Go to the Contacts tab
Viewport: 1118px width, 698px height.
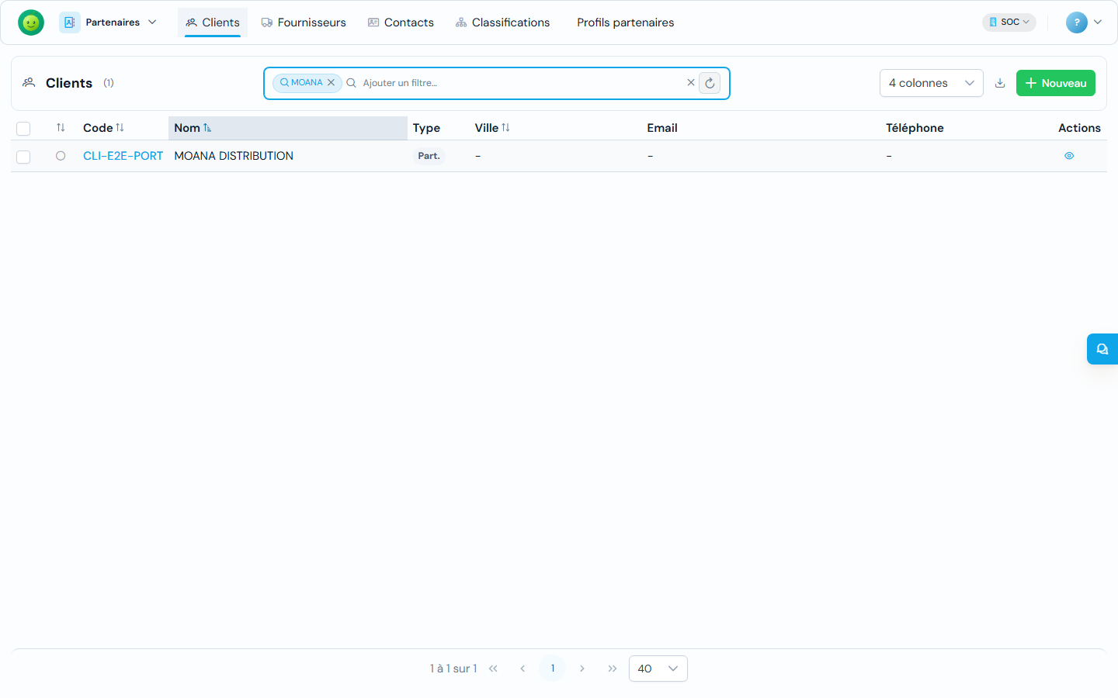click(401, 22)
